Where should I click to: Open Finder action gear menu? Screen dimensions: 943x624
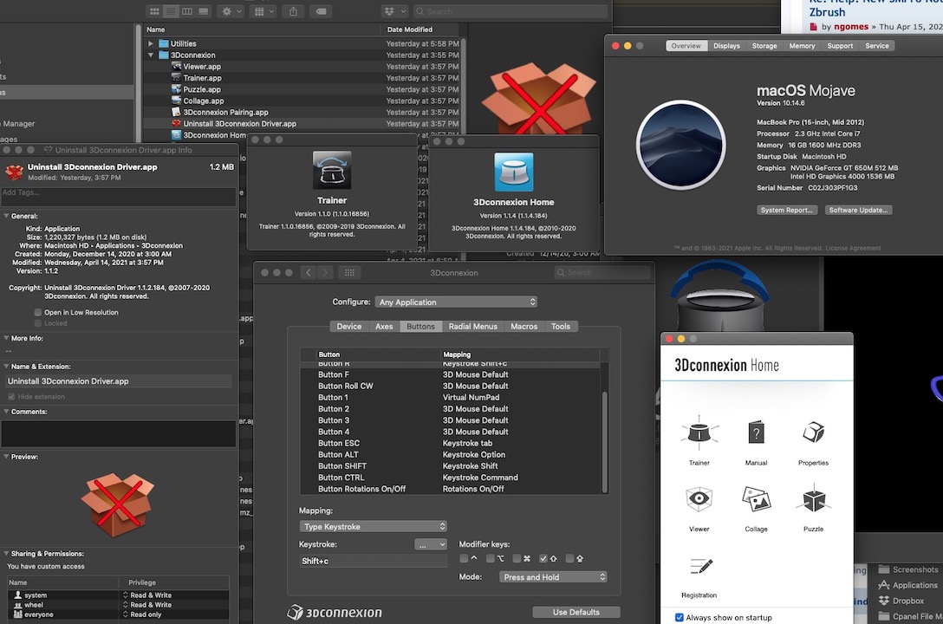point(231,11)
